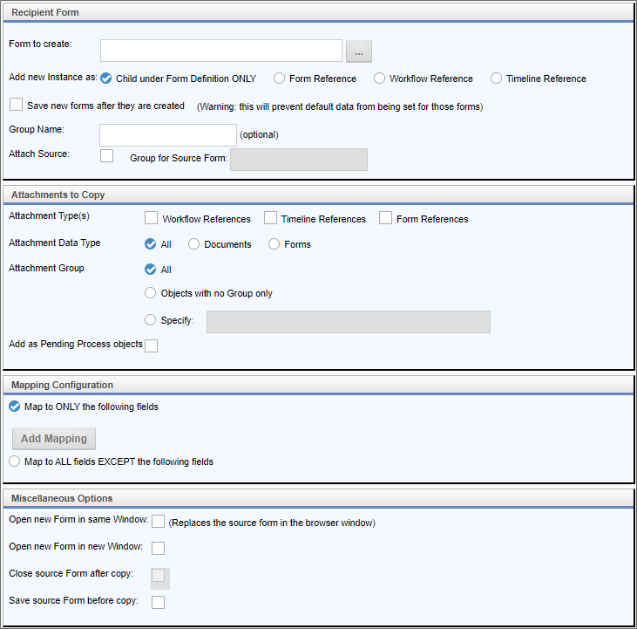Tick the Form References attachment type
The width and height of the screenshot is (637, 629).
tap(385, 218)
